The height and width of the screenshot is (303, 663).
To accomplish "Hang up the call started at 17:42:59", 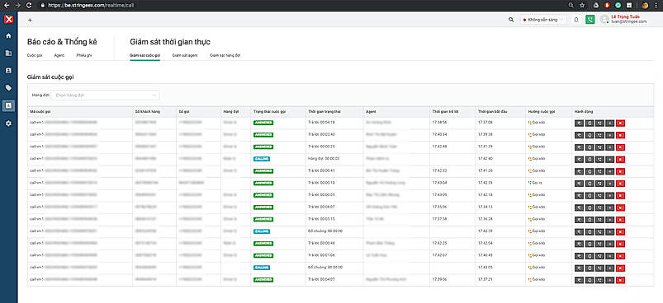I will point(620,232).
